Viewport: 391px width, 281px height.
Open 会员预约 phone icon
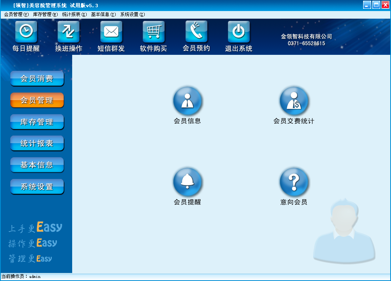[x=196, y=32]
